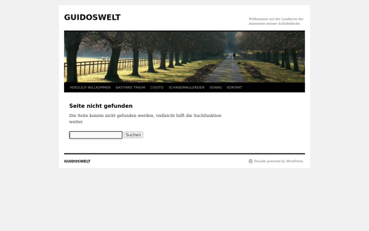Go to the Cogito page
Screen dimensions: 369x231
tap(157, 87)
